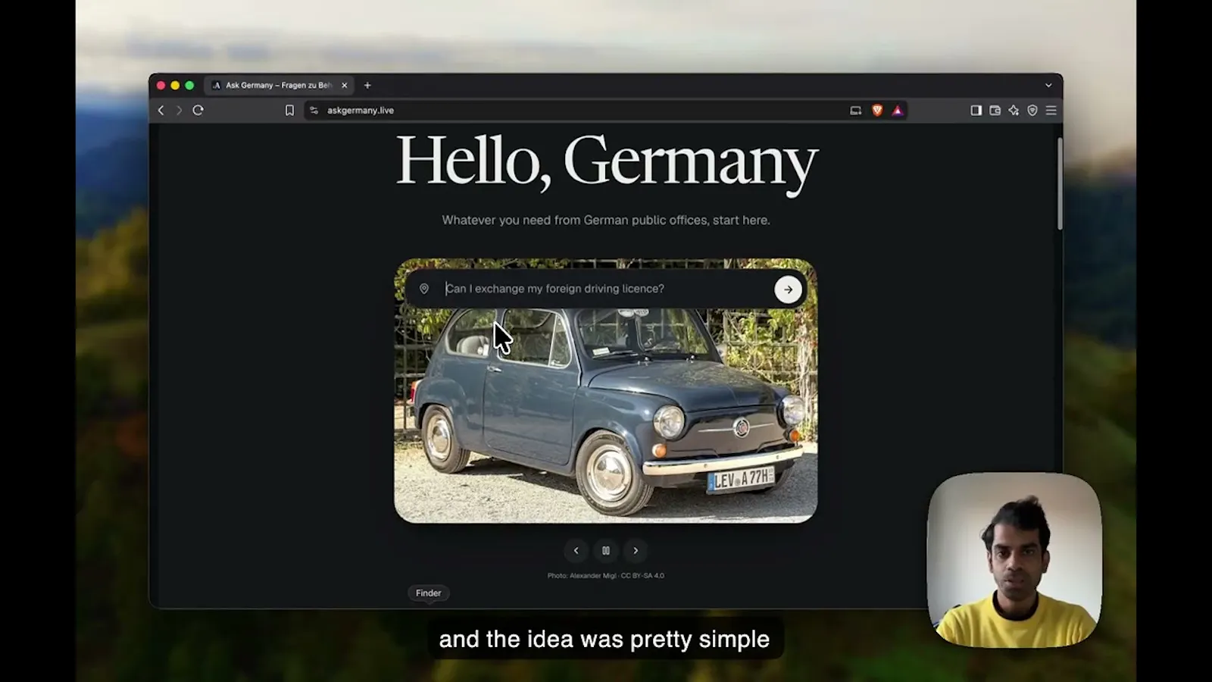Close the Ask Germany tab

[x=345, y=86]
